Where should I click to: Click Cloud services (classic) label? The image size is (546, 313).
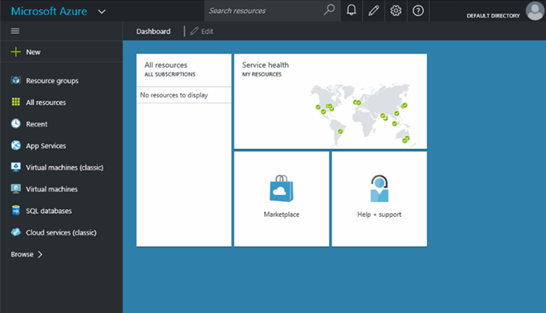click(61, 233)
